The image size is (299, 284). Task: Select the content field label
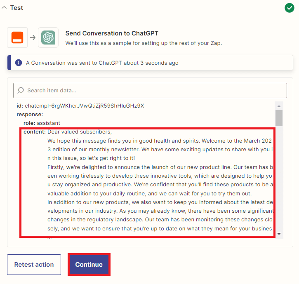point(34,132)
